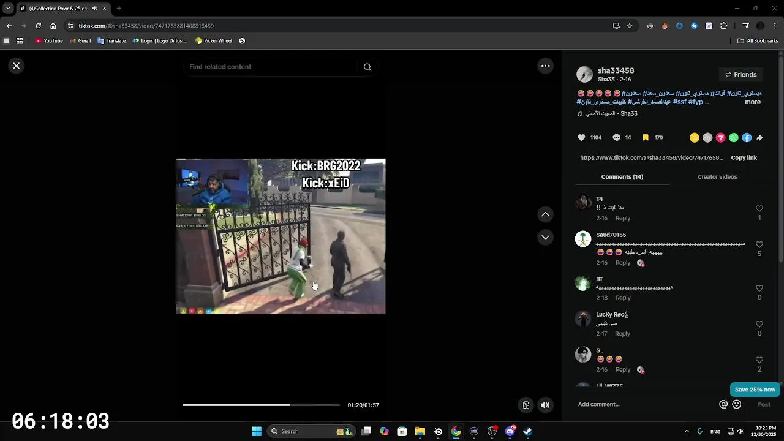The height and width of the screenshot is (441, 784).
Task: Switch to Comments (14) tab
Action: 622,177
